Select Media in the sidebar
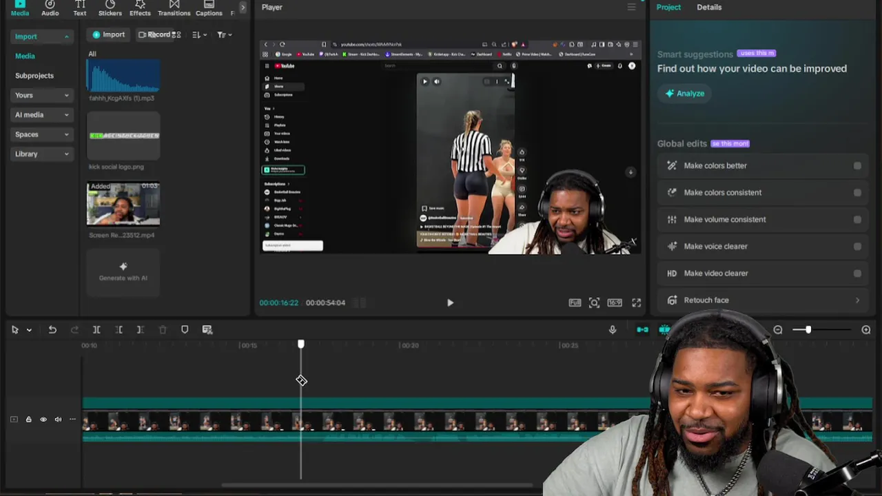The height and width of the screenshot is (496, 882). (25, 56)
